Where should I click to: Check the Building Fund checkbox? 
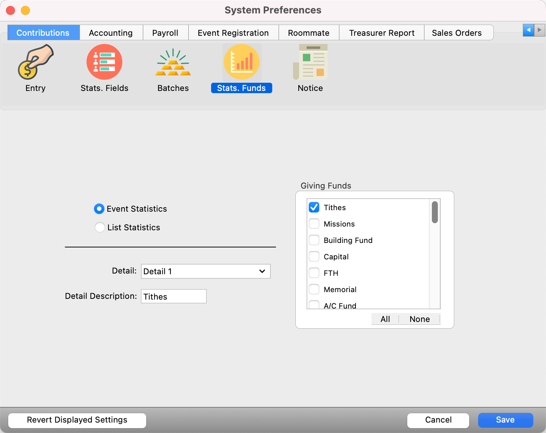[314, 240]
